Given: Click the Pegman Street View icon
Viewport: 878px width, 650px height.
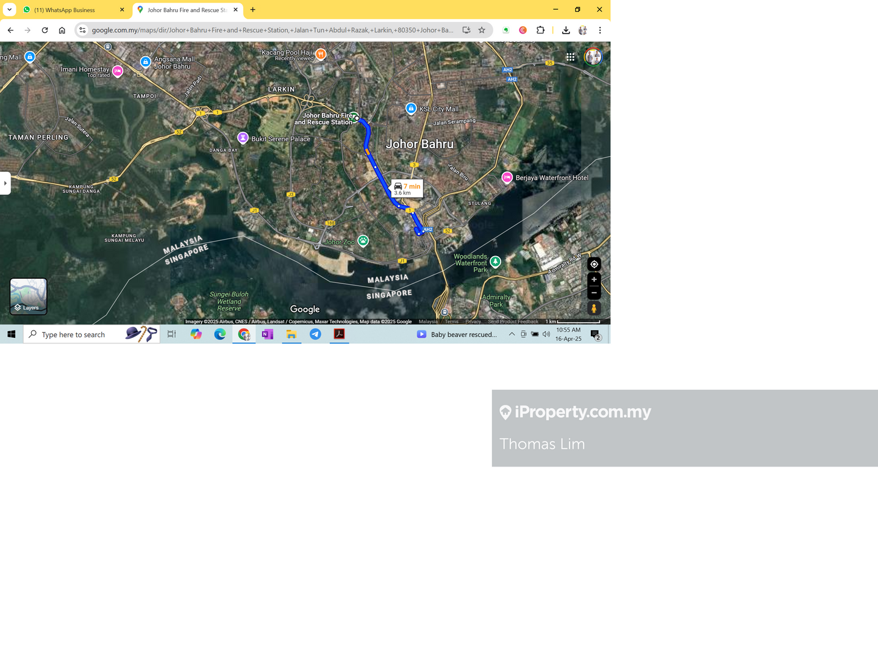Looking at the screenshot, I should tap(594, 309).
